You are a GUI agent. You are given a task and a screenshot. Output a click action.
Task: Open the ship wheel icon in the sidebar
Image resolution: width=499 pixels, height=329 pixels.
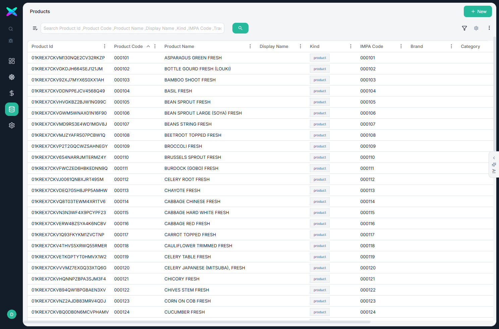tap(12, 77)
